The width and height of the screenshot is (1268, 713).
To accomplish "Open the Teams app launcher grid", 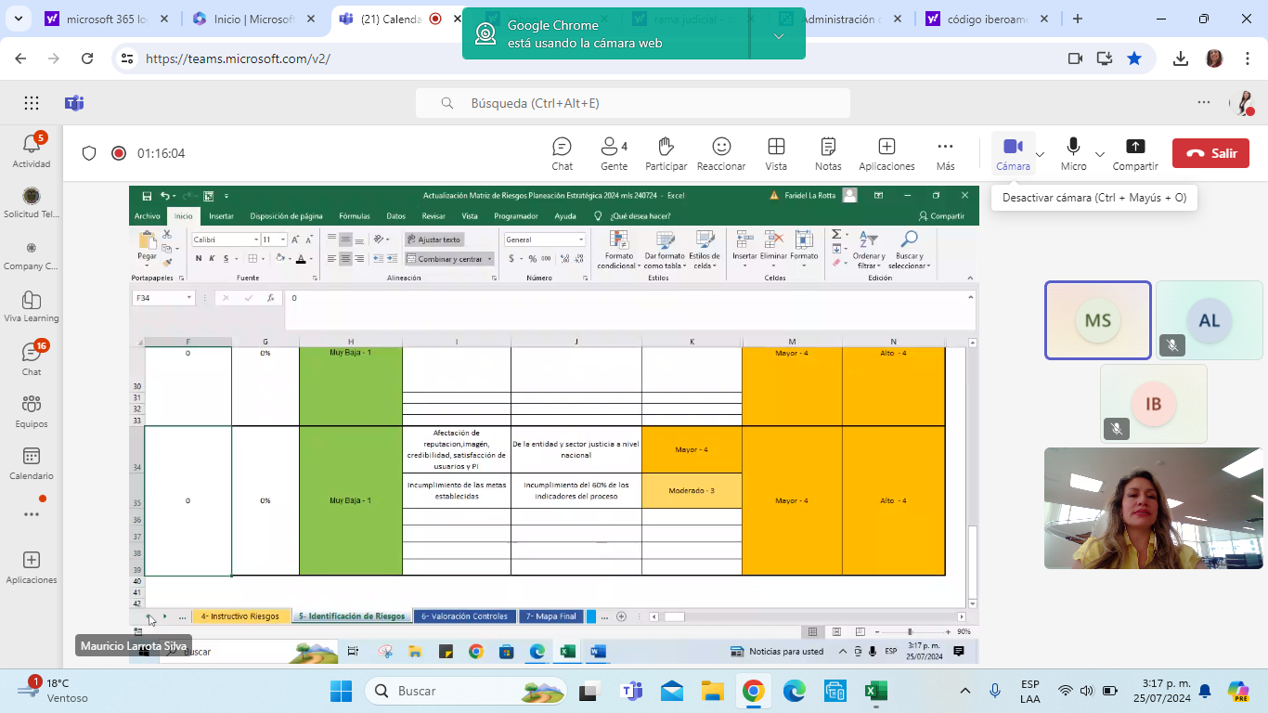I will [32, 103].
